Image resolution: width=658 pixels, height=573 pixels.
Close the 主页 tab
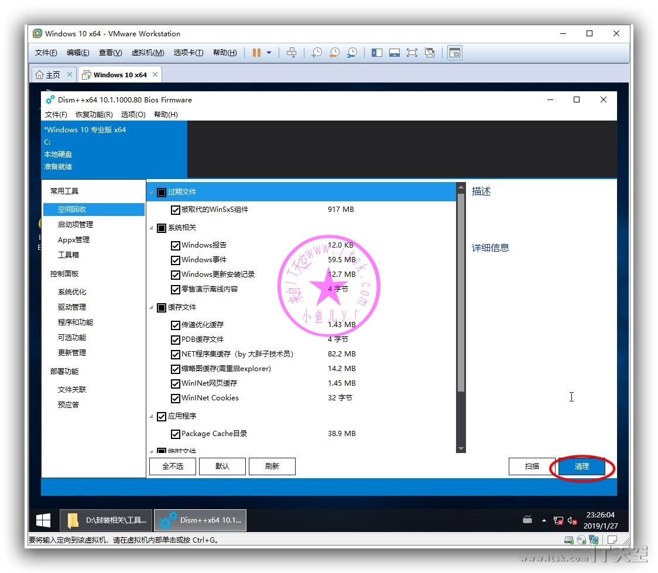pyautogui.click(x=70, y=74)
